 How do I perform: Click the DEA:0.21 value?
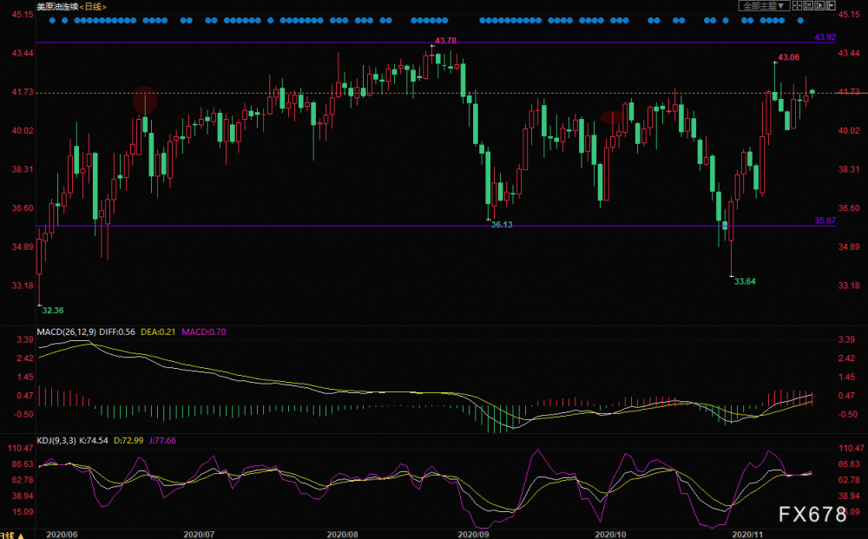158,332
